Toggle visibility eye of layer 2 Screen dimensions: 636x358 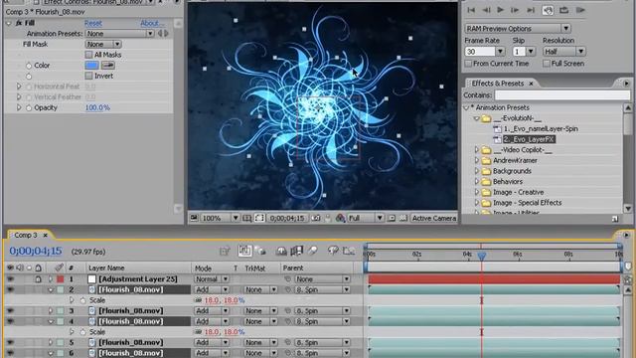[x=11, y=289]
